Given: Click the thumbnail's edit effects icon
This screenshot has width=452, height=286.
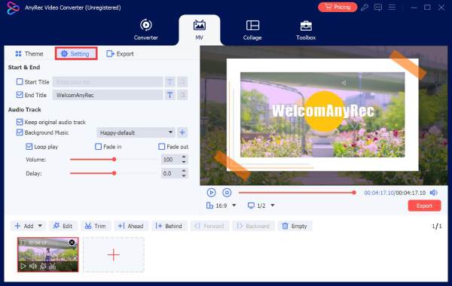Looking at the screenshot, I should [43, 266].
